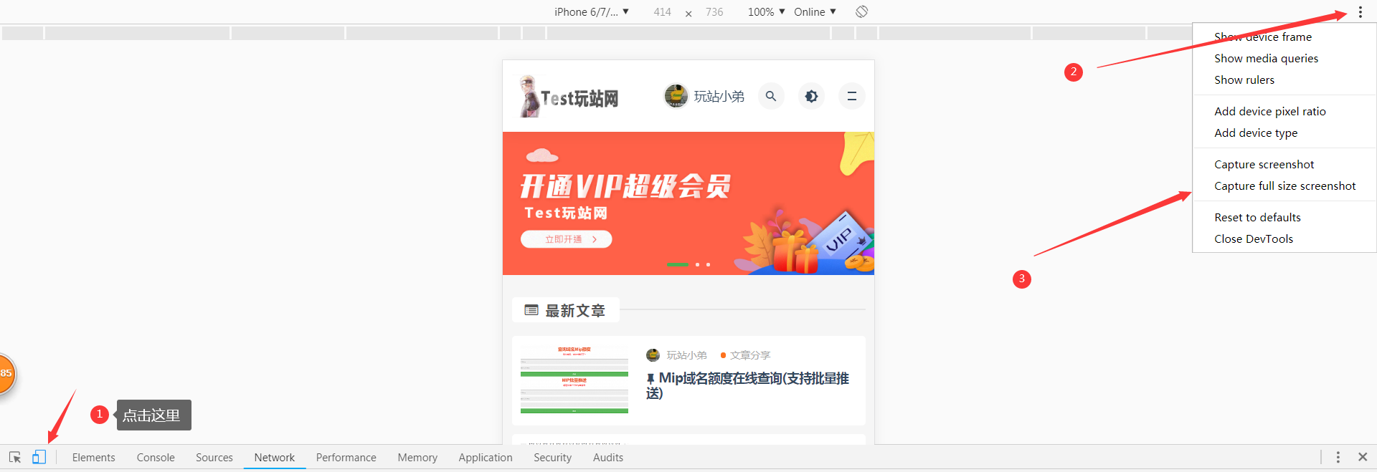Open the 100% zoom dropdown
Viewport: 1377px width, 472px height.
[766, 11]
